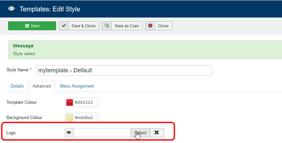This screenshot has width=282, height=143.
Task: Click the red cancel icon on Close
Action: pyautogui.click(x=150, y=26)
